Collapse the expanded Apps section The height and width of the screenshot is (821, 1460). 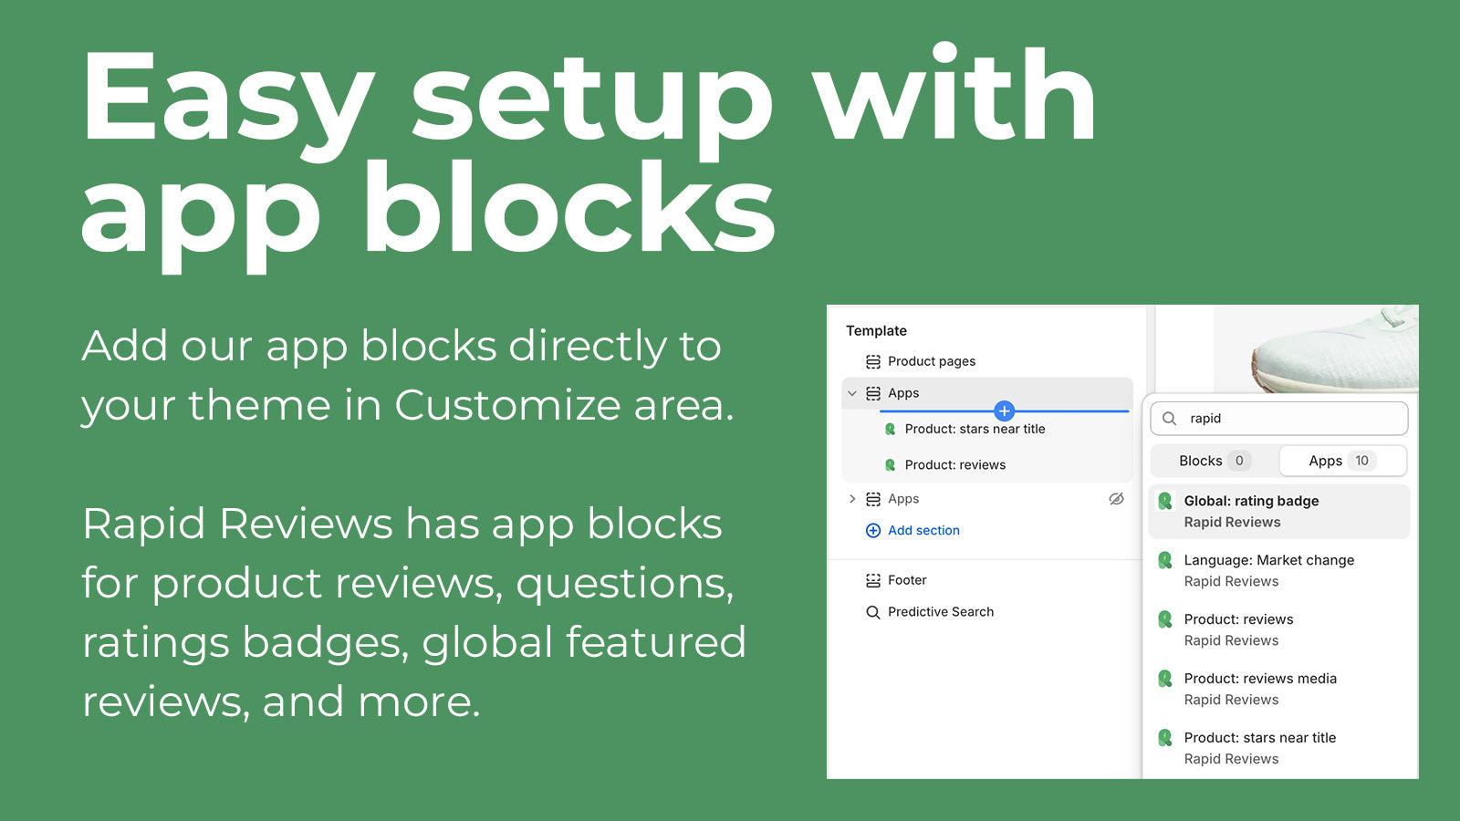[x=852, y=393]
